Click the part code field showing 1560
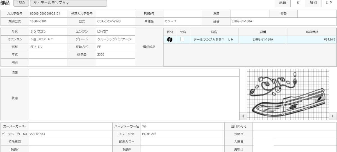 click(x=21, y=3)
